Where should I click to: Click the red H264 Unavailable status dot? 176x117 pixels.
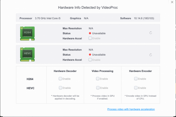(90, 33)
